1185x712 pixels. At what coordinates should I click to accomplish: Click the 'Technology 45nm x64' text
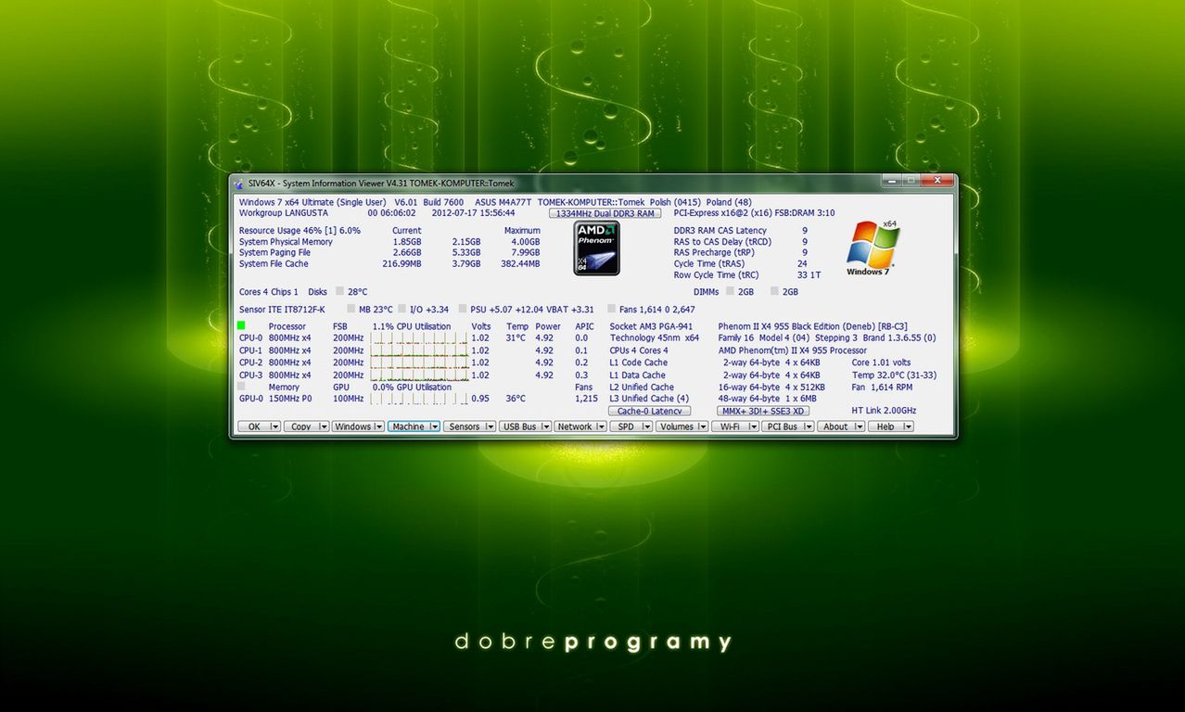[x=654, y=338]
